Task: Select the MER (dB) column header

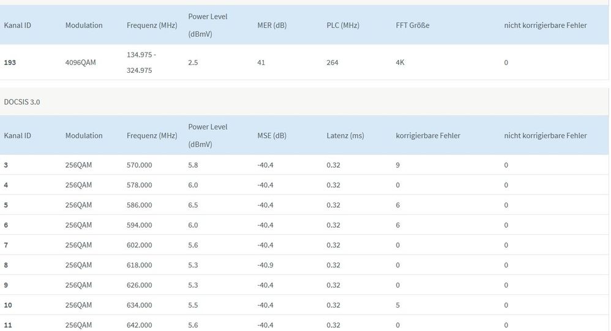Action: pyautogui.click(x=272, y=25)
